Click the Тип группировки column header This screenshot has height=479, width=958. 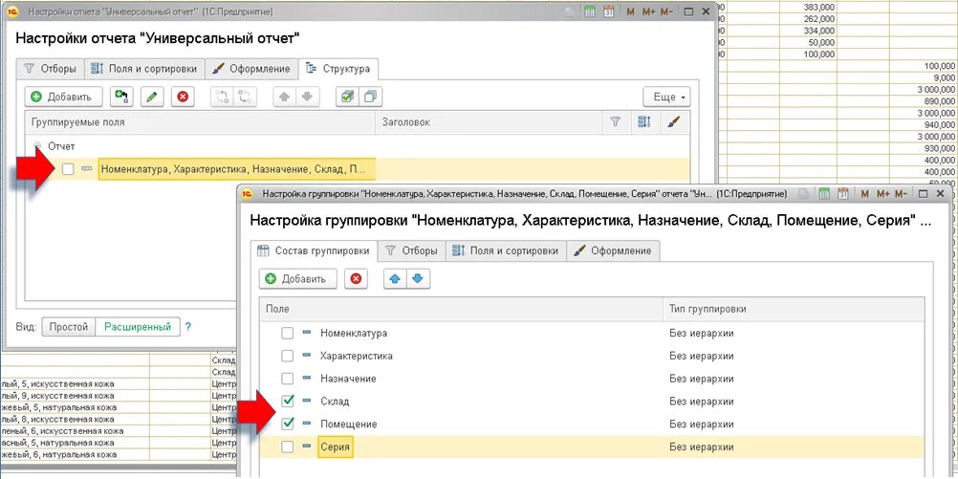[794, 310]
